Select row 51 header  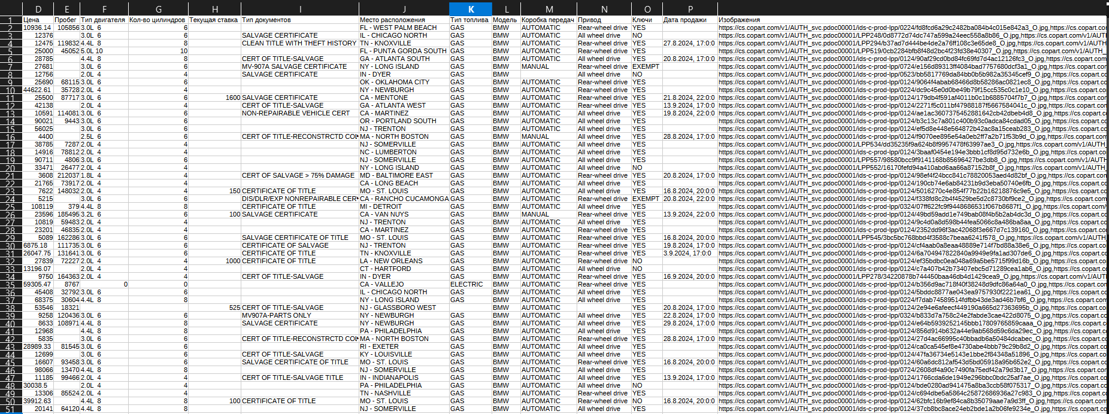click(11, 409)
